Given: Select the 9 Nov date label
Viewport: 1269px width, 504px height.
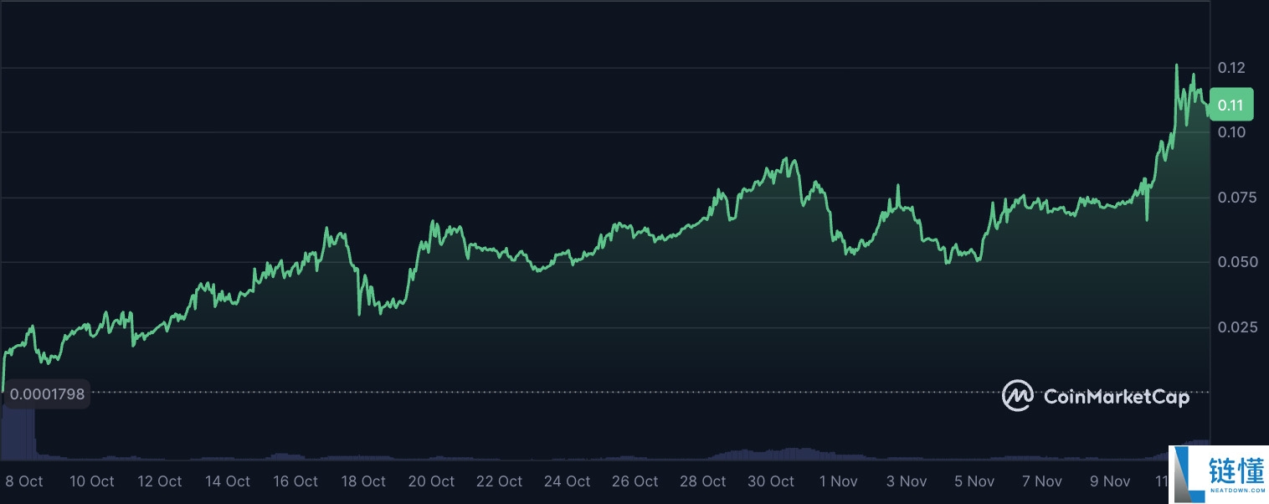Looking at the screenshot, I should [1110, 481].
